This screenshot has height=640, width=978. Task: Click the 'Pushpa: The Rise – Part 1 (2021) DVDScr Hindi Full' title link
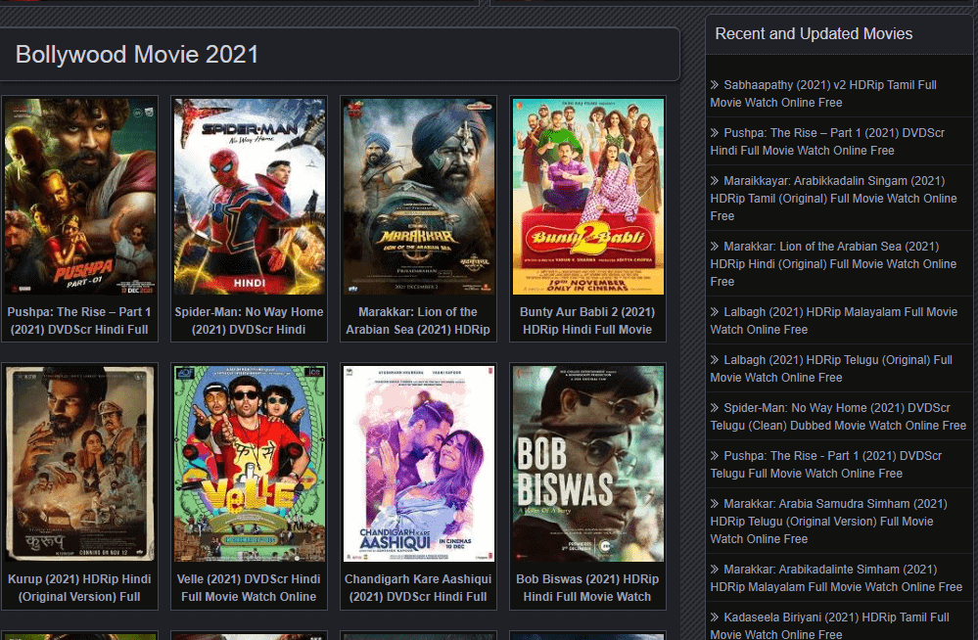click(x=79, y=321)
